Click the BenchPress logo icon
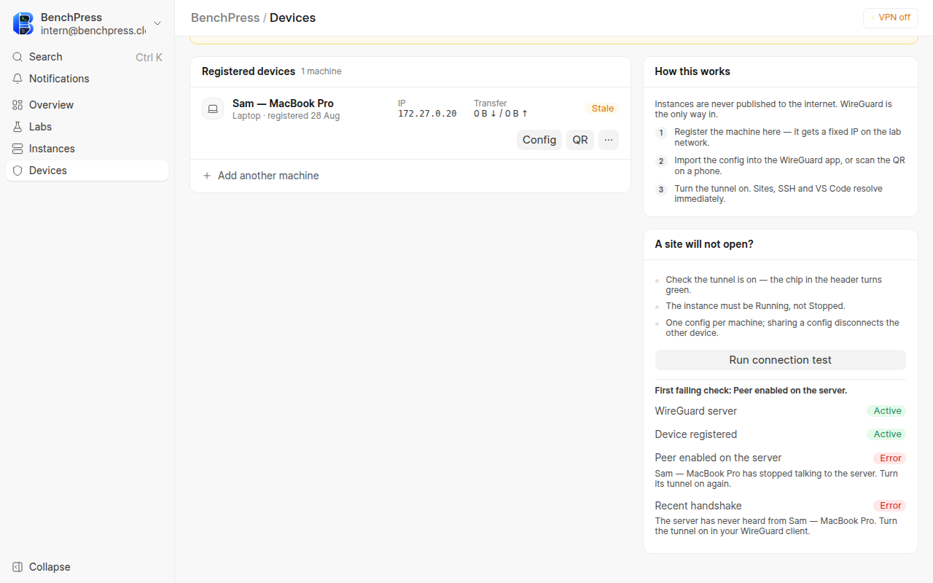 pyautogui.click(x=23, y=23)
